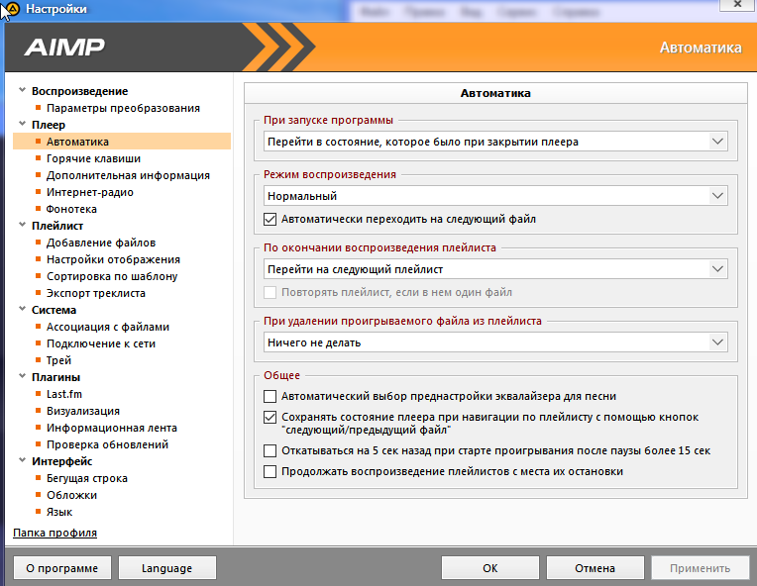Open Горячие клавиши settings page
757x586 pixels.
click(94, 158)
